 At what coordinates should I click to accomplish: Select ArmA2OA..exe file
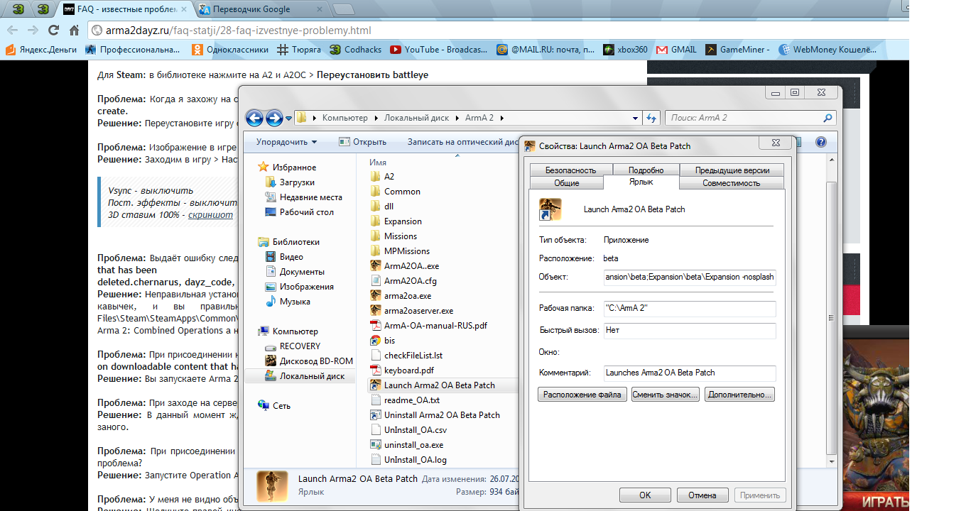pos(405,265)
